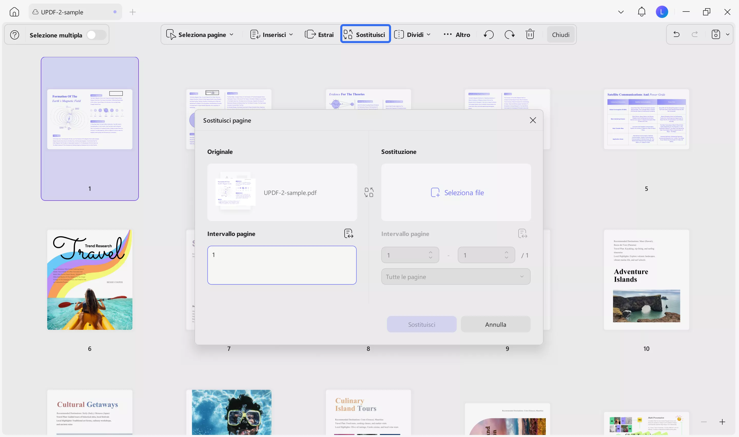Viewport: 739px width, 437px height.
Task: Click the home icon
Action: tap(14, 12)
